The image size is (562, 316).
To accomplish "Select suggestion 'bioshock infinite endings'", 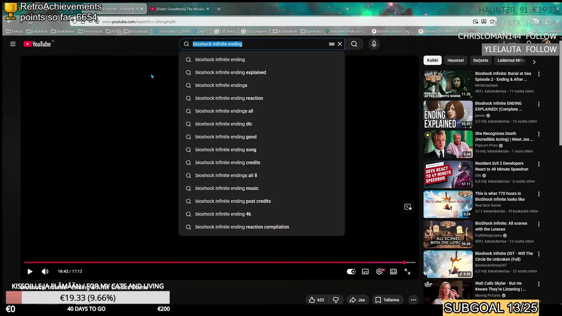I will 262,85.
